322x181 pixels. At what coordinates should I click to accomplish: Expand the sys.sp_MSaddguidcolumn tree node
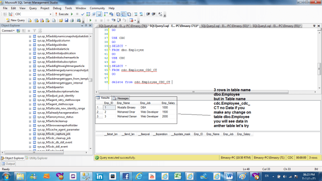pos(30,41)
